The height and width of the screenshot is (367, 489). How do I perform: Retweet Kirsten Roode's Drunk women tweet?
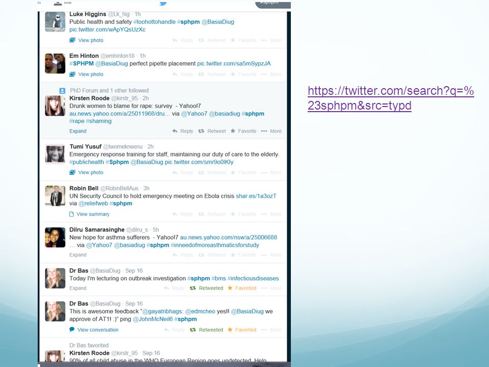click(212, 131)
